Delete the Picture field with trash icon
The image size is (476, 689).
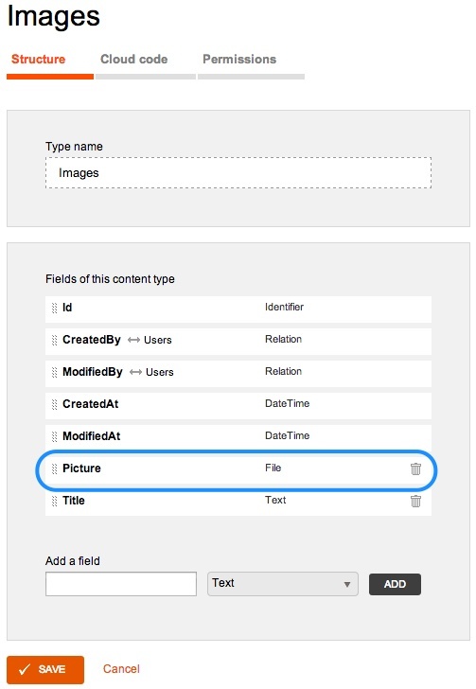[x=415, y=468]
